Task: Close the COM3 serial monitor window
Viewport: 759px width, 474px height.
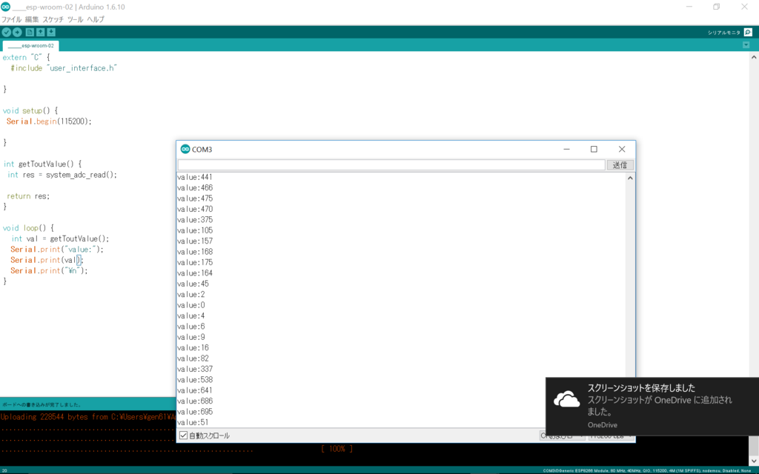Action: [622, 149]
